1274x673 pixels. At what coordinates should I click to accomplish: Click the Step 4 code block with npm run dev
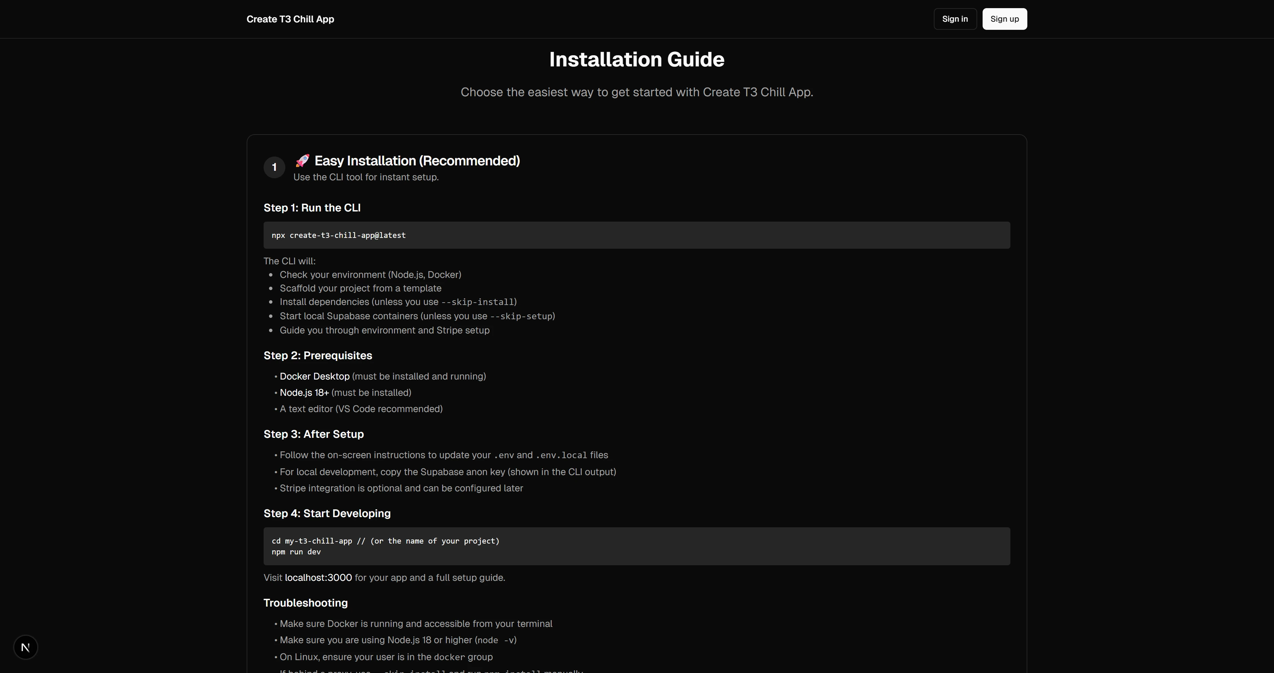(x=637, y=546)
